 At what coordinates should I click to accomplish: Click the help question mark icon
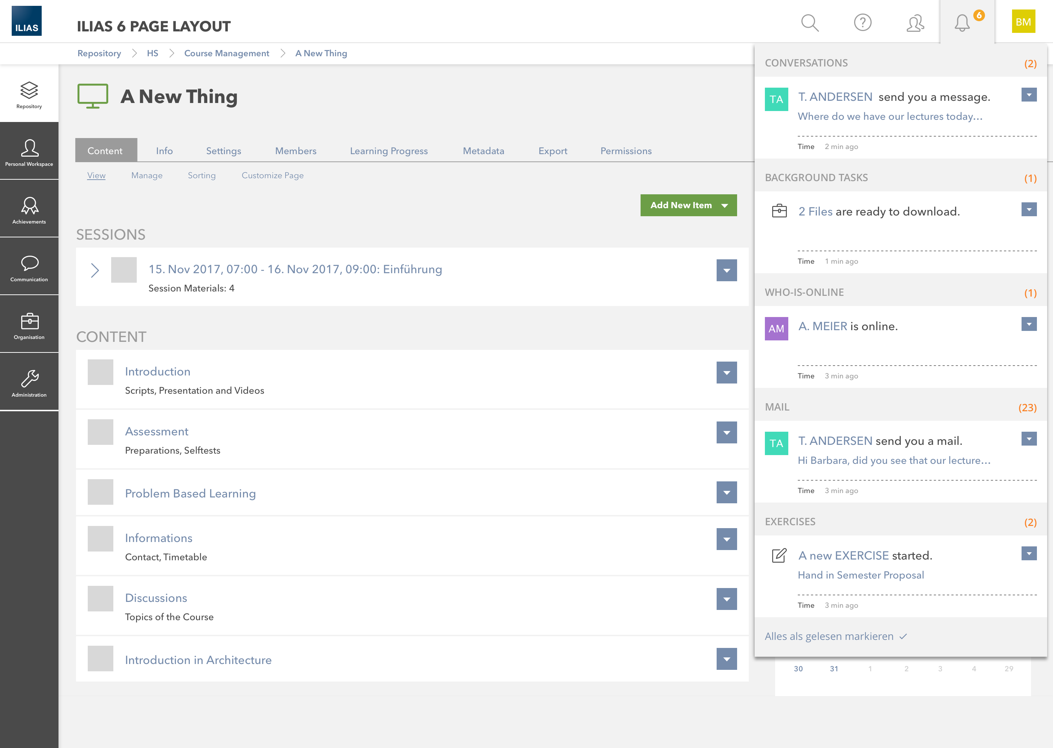[x=862, y=23]
